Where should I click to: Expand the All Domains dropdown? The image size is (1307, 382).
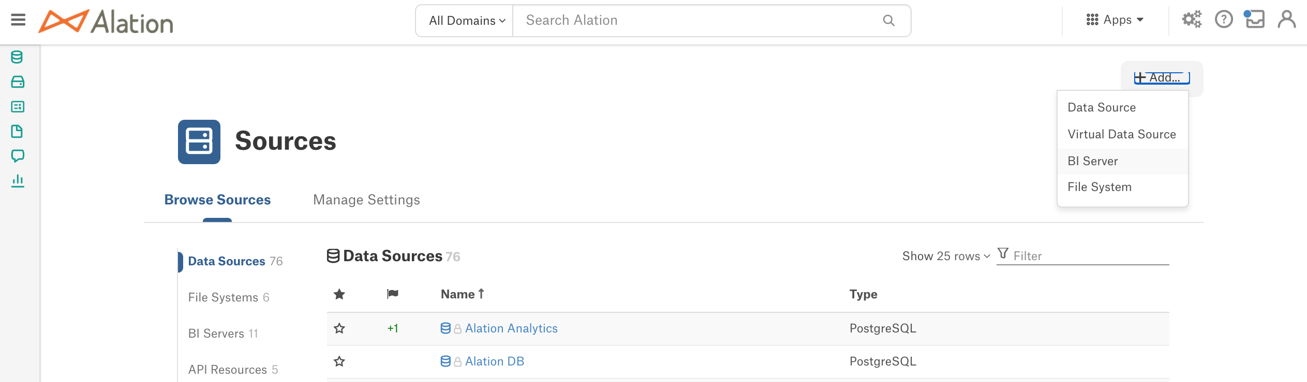pos(467,21)
